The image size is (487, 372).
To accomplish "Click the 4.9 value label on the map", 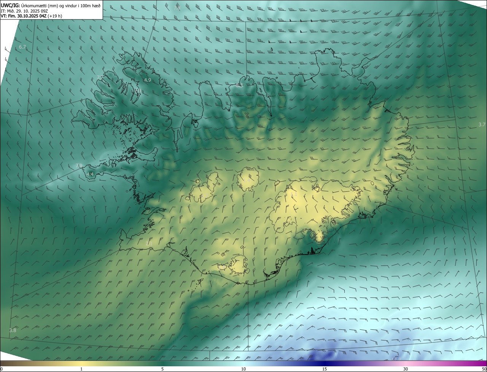I will pos(148,80).
